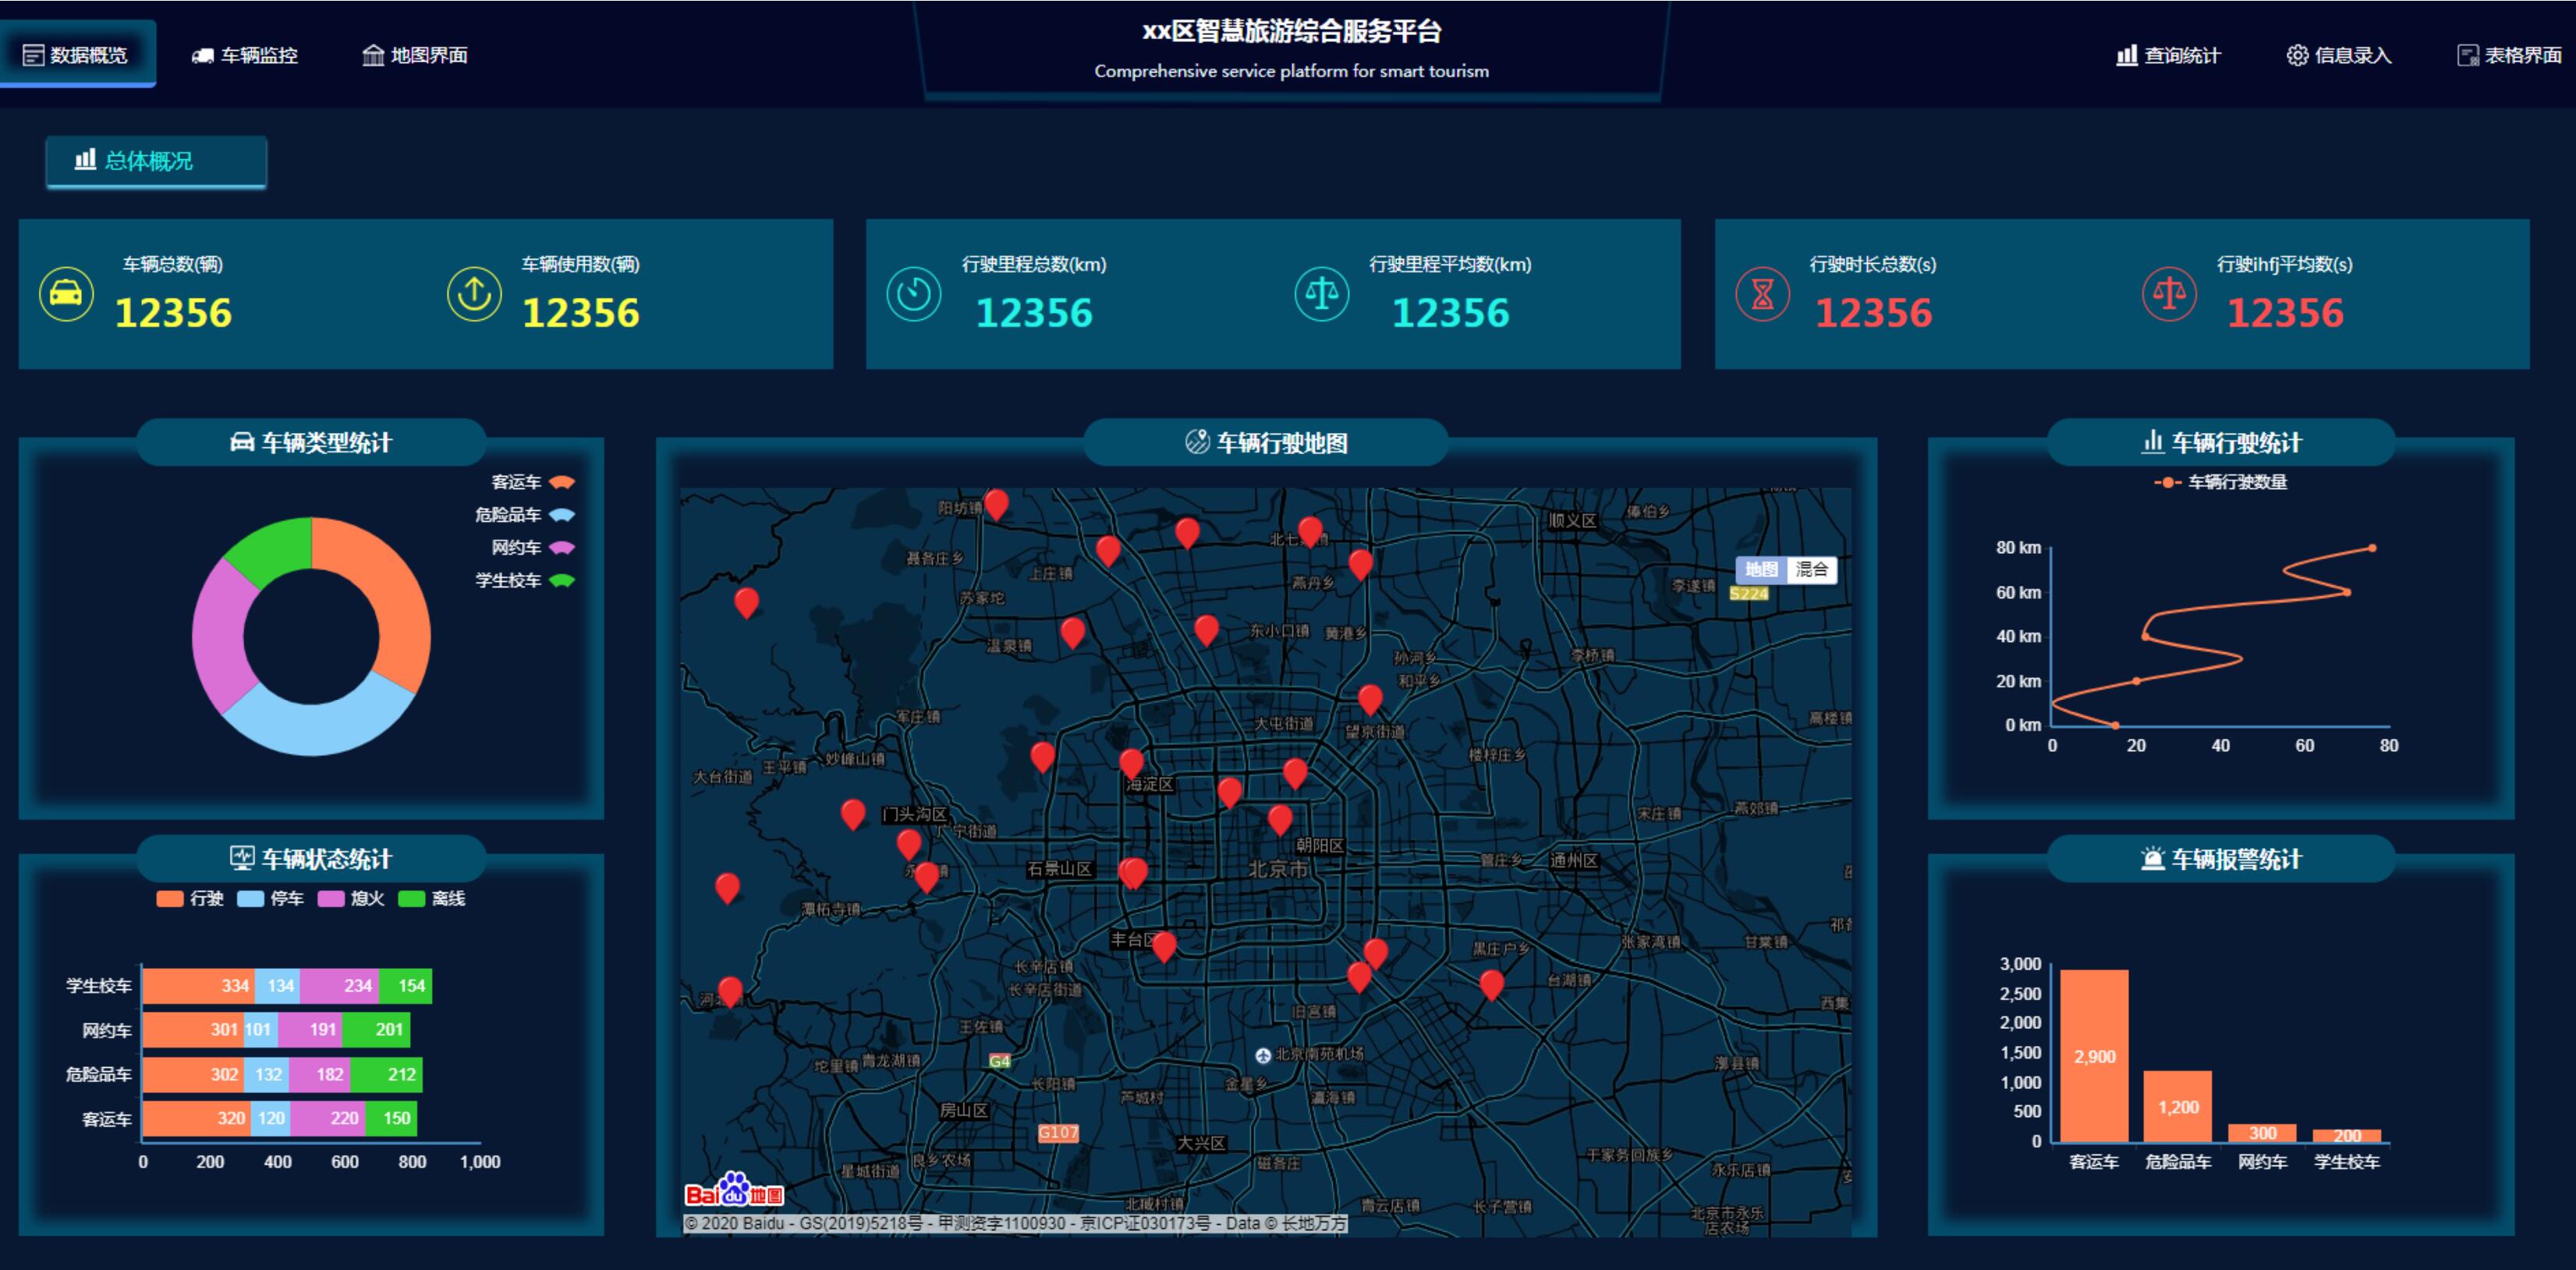This screenshot has height=1270, width=2576.
Task: Click the Baidu map logo
Action: (734, 1191)
